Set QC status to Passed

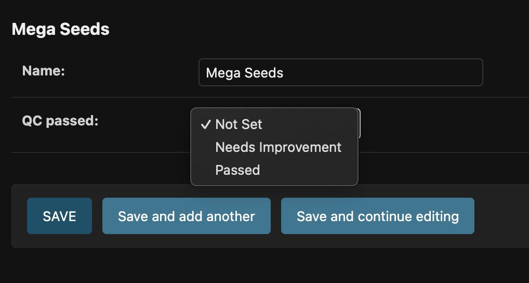[237, 170]
